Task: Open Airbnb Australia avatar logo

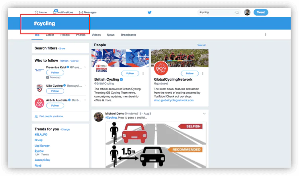Action: pos(39,103)
